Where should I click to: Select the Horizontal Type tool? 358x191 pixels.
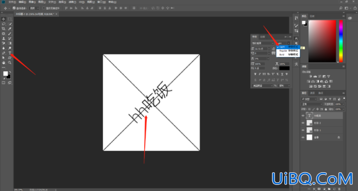[10, 53]
